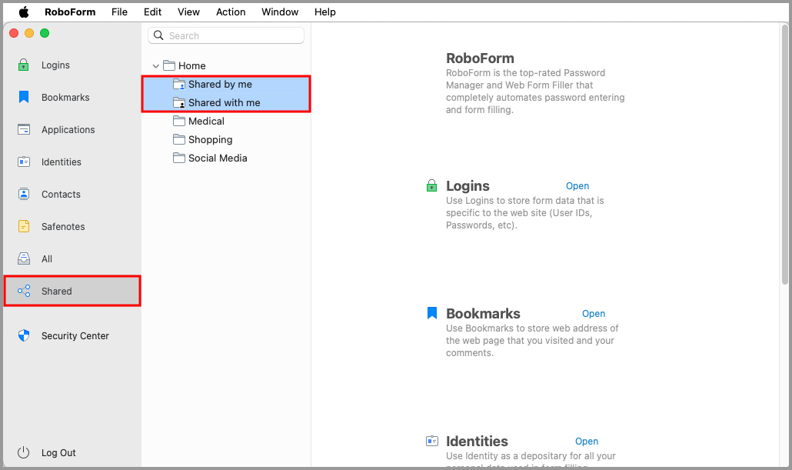The height and width of the screenshot is (470, 792).
Task: Click the Identities card icon in sidebar
Action: (24, 162)
